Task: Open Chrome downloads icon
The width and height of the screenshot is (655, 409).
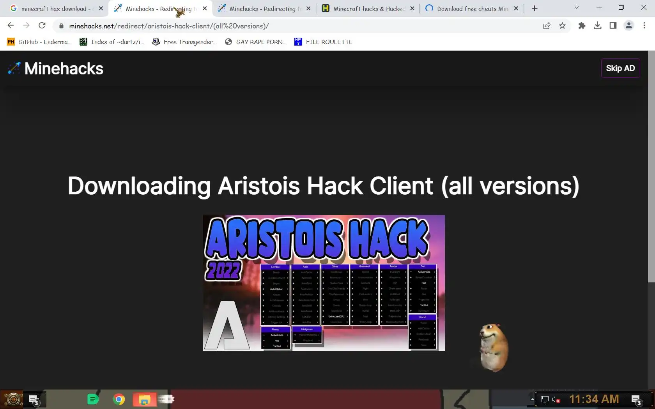Action: (x=597, y=26)
